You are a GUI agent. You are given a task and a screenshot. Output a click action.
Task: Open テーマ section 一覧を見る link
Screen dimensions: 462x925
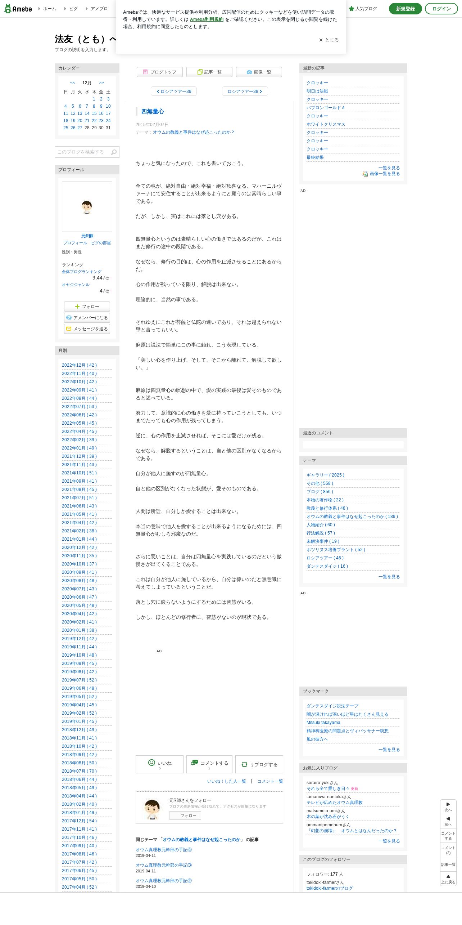pyautogui.click(x=389, y=577)
